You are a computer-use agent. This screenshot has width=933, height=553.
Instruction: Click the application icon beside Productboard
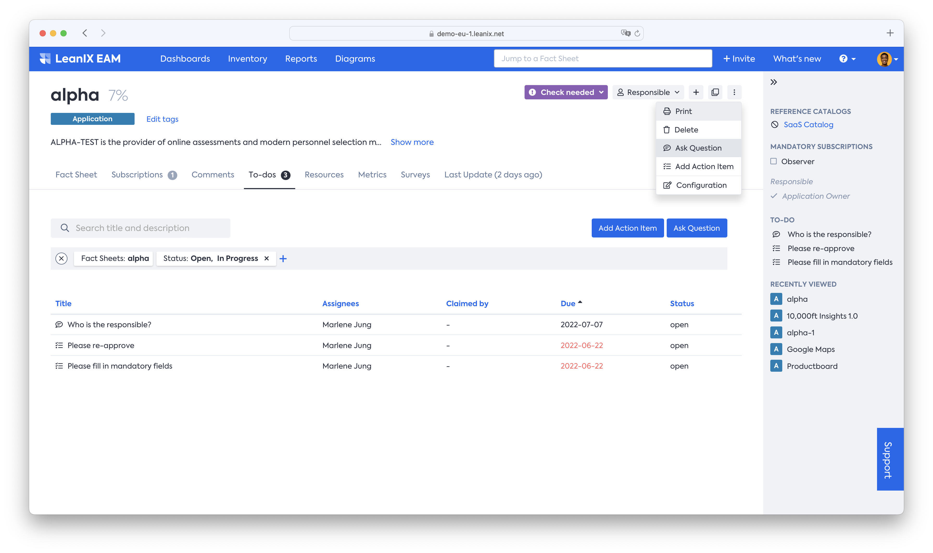(x=776, y=366)
